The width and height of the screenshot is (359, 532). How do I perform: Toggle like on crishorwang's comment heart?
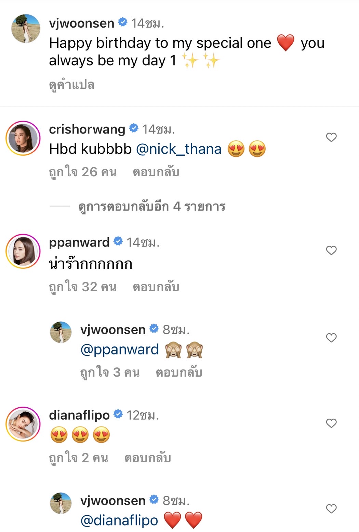[331, 137]
